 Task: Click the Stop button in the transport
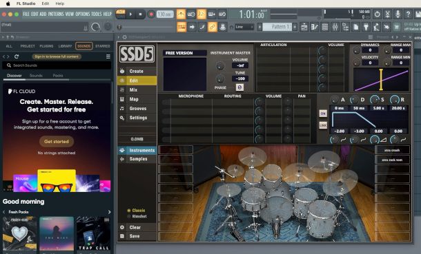(140, 14)
